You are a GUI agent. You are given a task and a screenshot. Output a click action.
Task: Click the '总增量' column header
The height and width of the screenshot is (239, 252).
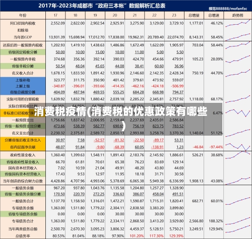coord(194,16)
